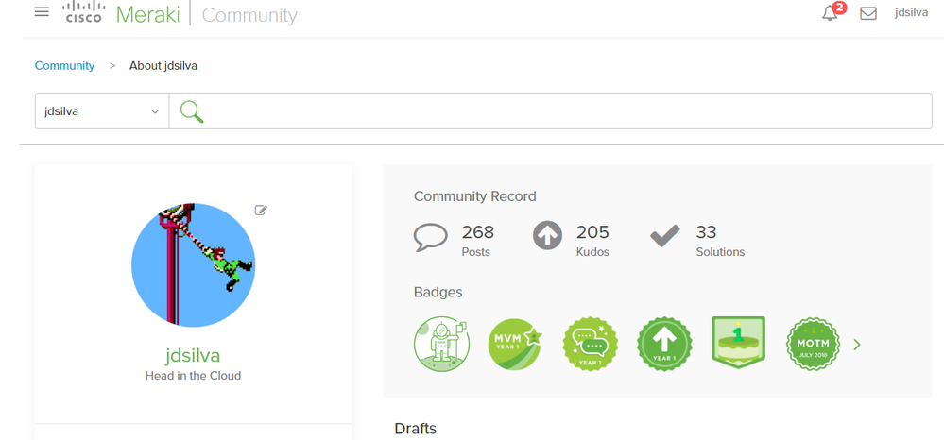944x440 pixels.
Task: Go to Community breadcrumb link
Action: 64,66
